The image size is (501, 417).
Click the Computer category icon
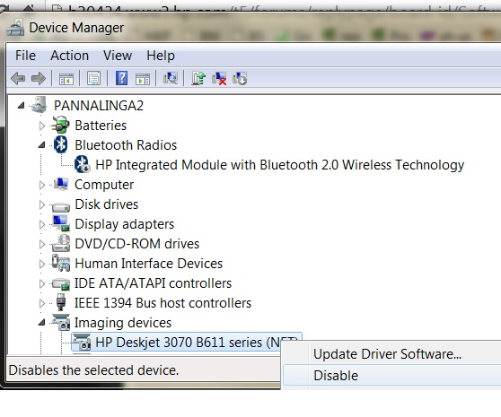pos(61,185)
